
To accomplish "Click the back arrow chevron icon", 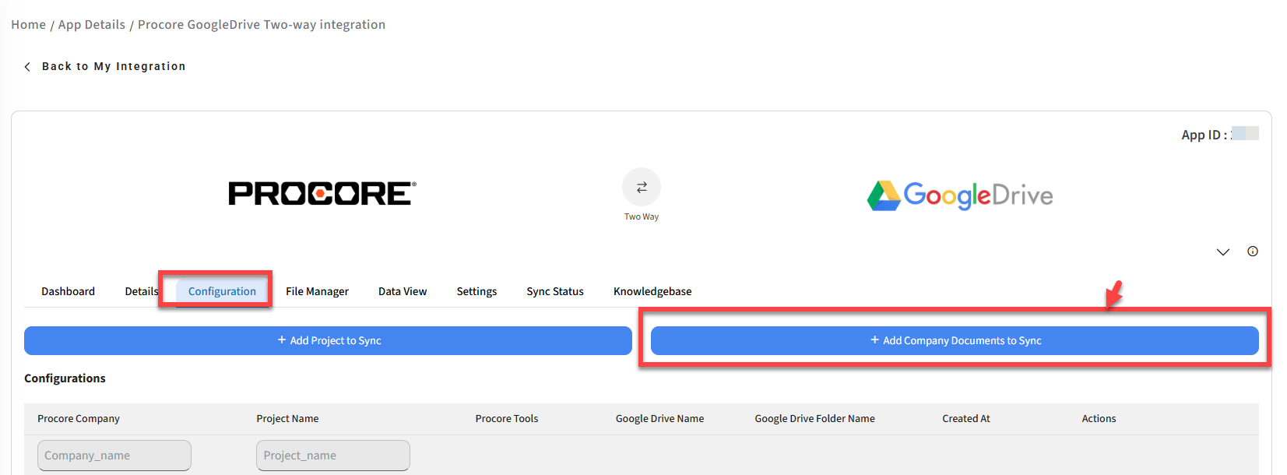I will coord(27,67).
